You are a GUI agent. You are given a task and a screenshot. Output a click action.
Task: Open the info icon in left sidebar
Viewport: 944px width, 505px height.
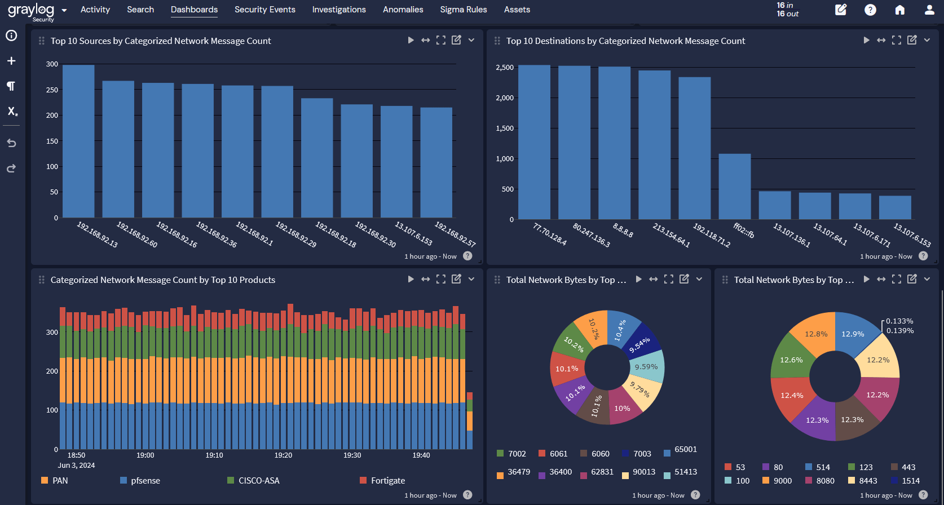(x=11, y=36)
